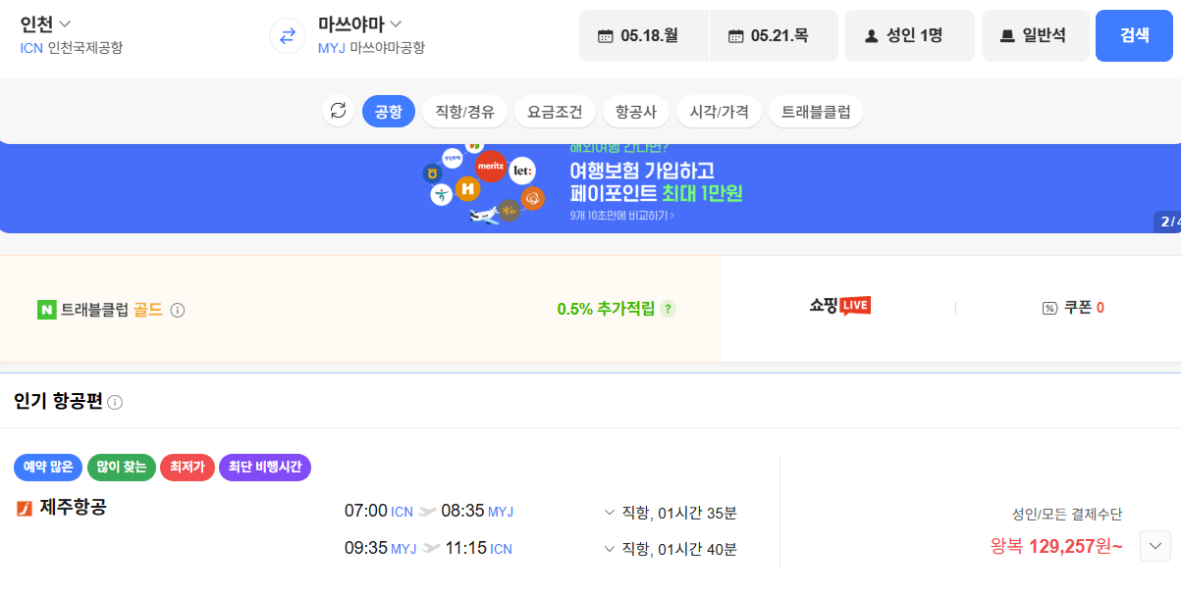Open the 성인 1명 passenger selector
1181x593 pixels.
[909, 34]
